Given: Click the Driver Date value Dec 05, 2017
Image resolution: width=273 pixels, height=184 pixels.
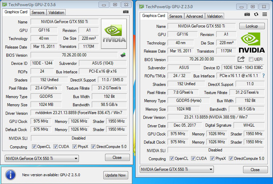Looking at the screenshot, I should click(185, 125).
